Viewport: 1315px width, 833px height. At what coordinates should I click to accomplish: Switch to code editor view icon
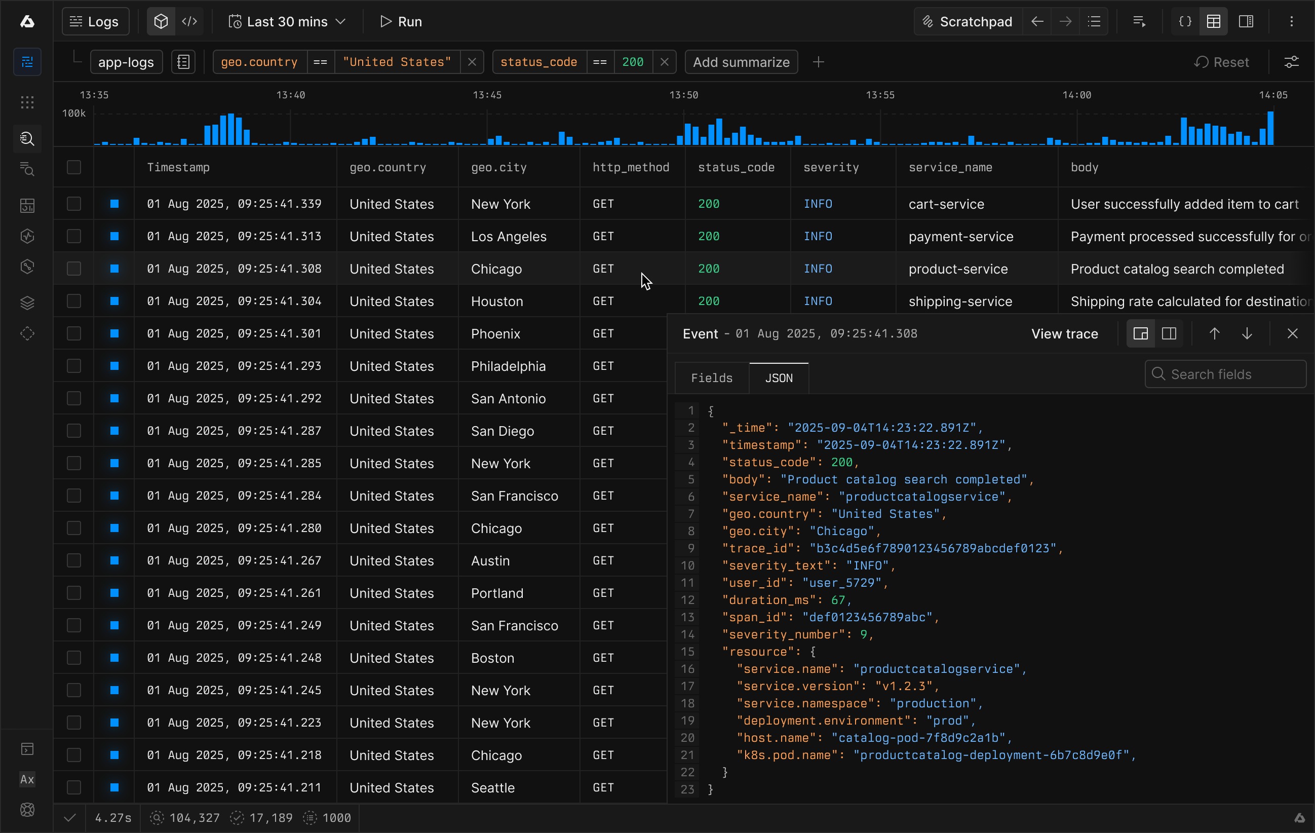(189, 21)
